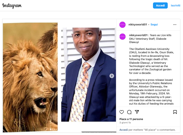Share the post via paper plane icon

(137, 112)
